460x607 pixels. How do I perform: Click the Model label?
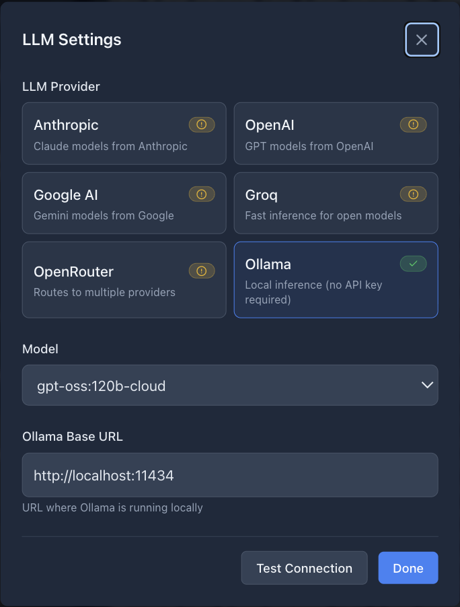[40, 349]
